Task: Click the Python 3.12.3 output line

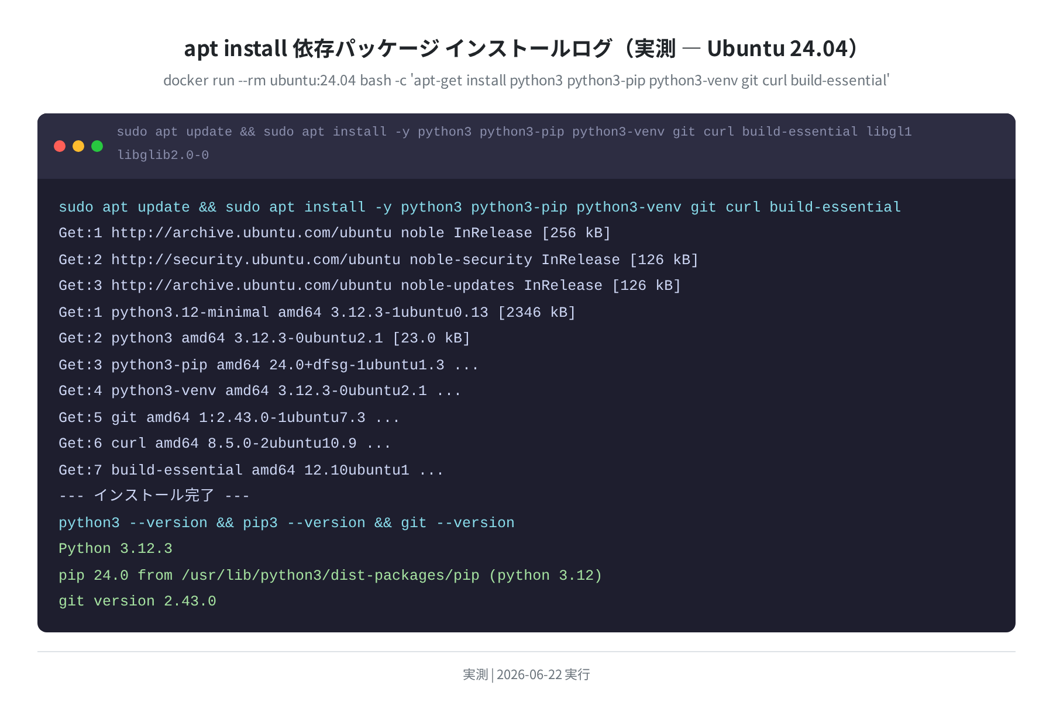Action: (115, 548)
